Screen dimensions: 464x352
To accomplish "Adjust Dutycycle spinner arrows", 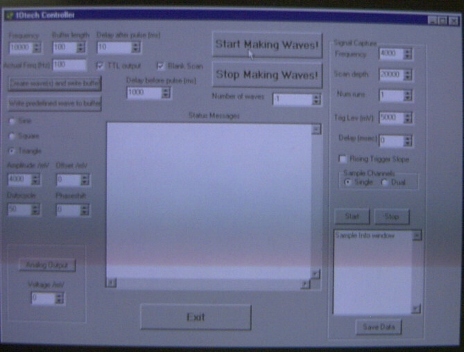I will click(x=35, y=209).
